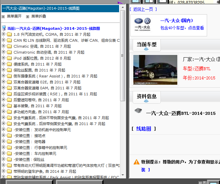Expand the 后座区娱乐视听装置 RSE folder
220x184 pixels.
click(x=4, y=93)
